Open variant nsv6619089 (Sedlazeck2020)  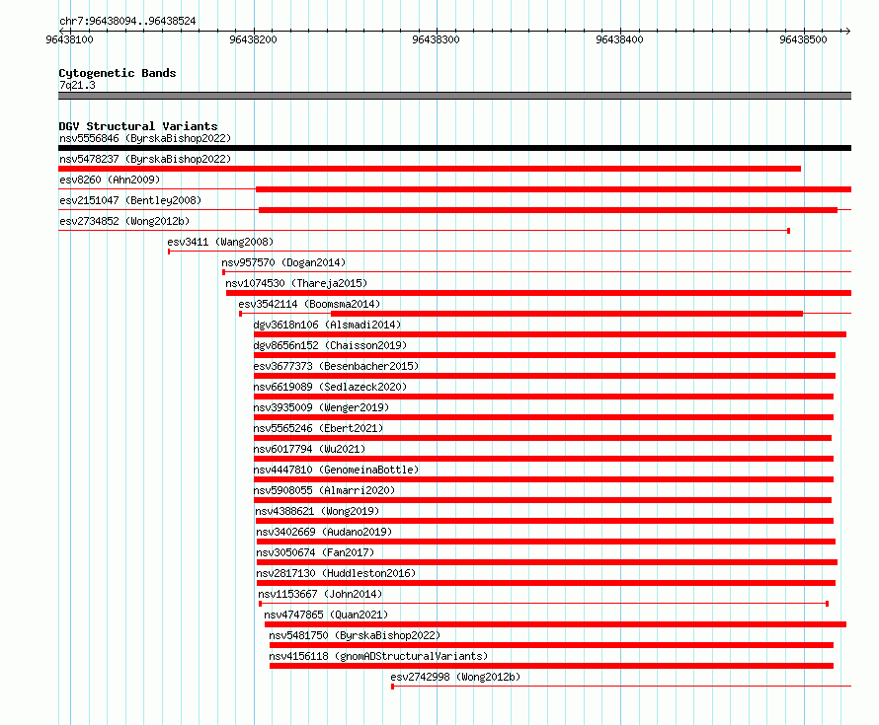coord(330,387)
